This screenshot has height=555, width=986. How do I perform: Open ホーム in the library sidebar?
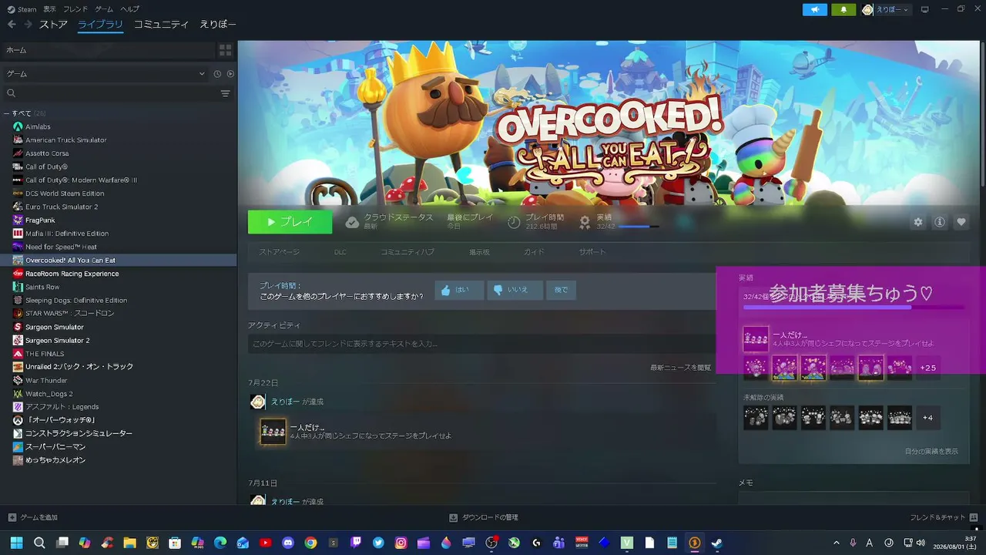point(108,50)
